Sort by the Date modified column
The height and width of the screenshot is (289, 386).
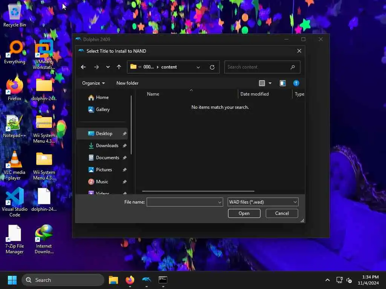[254, 94]
